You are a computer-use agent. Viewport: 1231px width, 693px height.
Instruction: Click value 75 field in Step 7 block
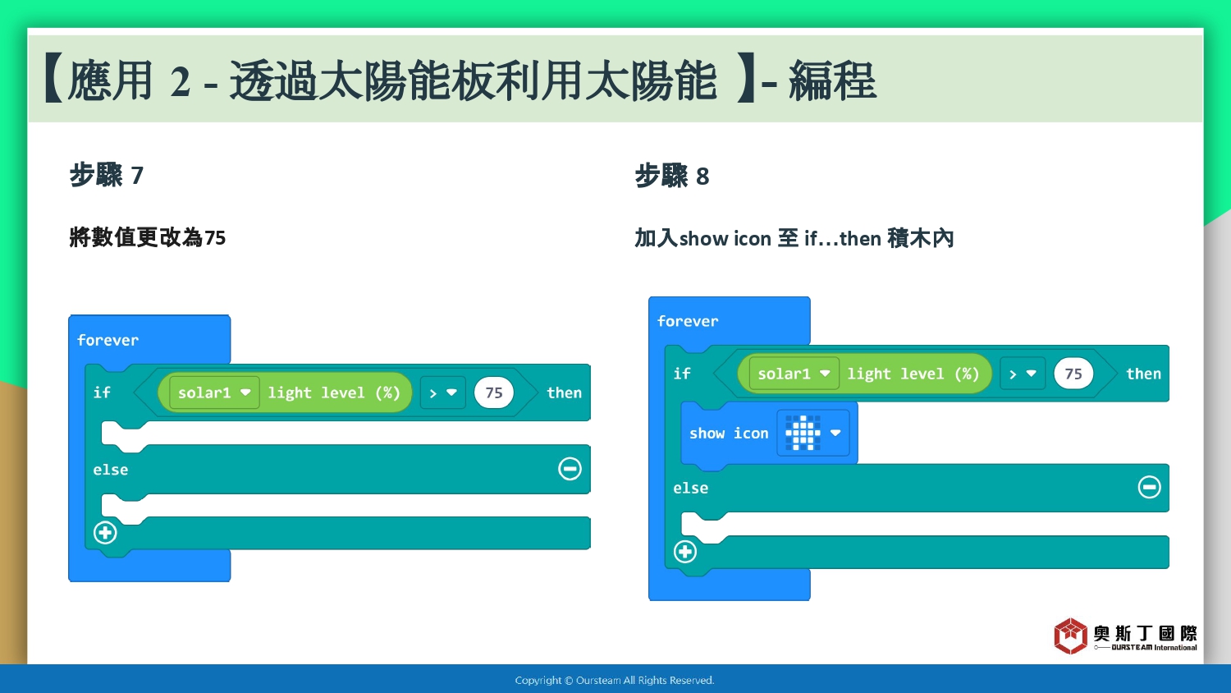pyautogui.click(x=494, y=392)
